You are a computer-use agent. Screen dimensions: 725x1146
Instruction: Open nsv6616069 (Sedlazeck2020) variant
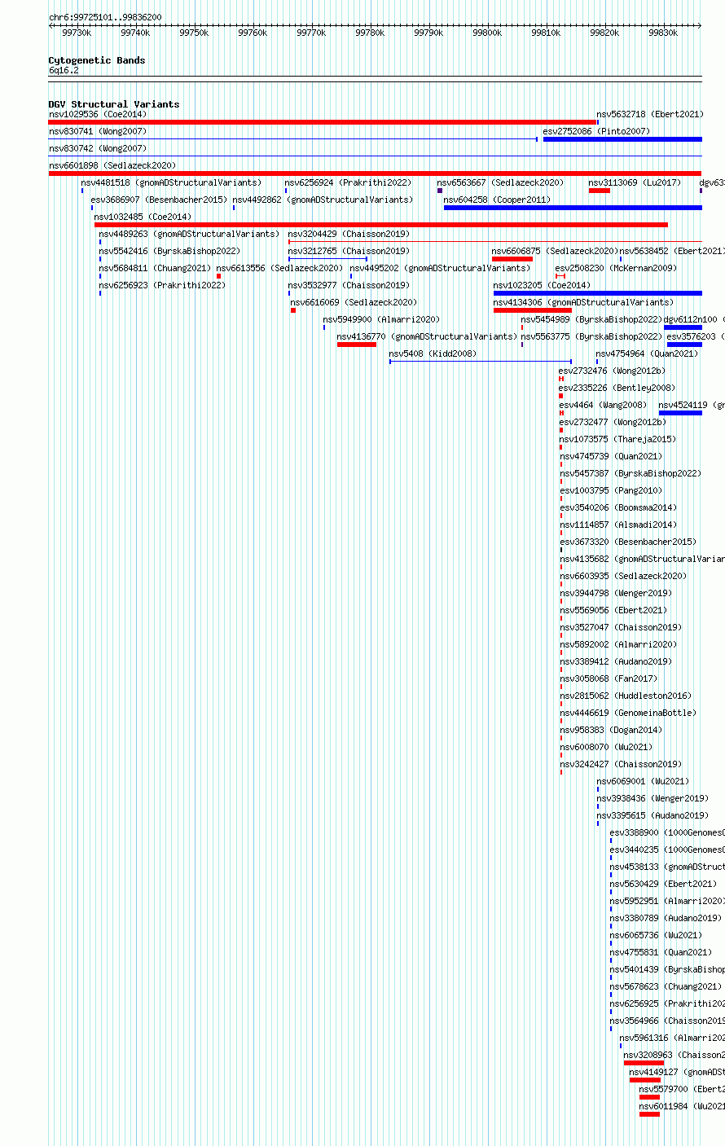(x=354, y=302)
